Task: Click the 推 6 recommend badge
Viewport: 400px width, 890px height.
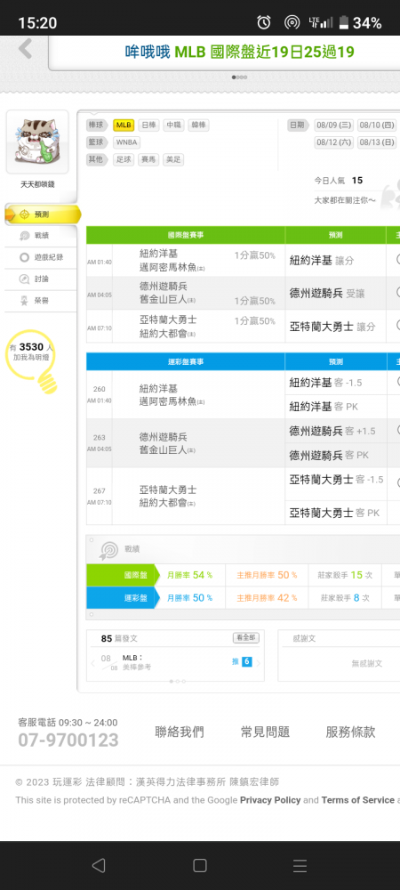Action: click(242, 662)
